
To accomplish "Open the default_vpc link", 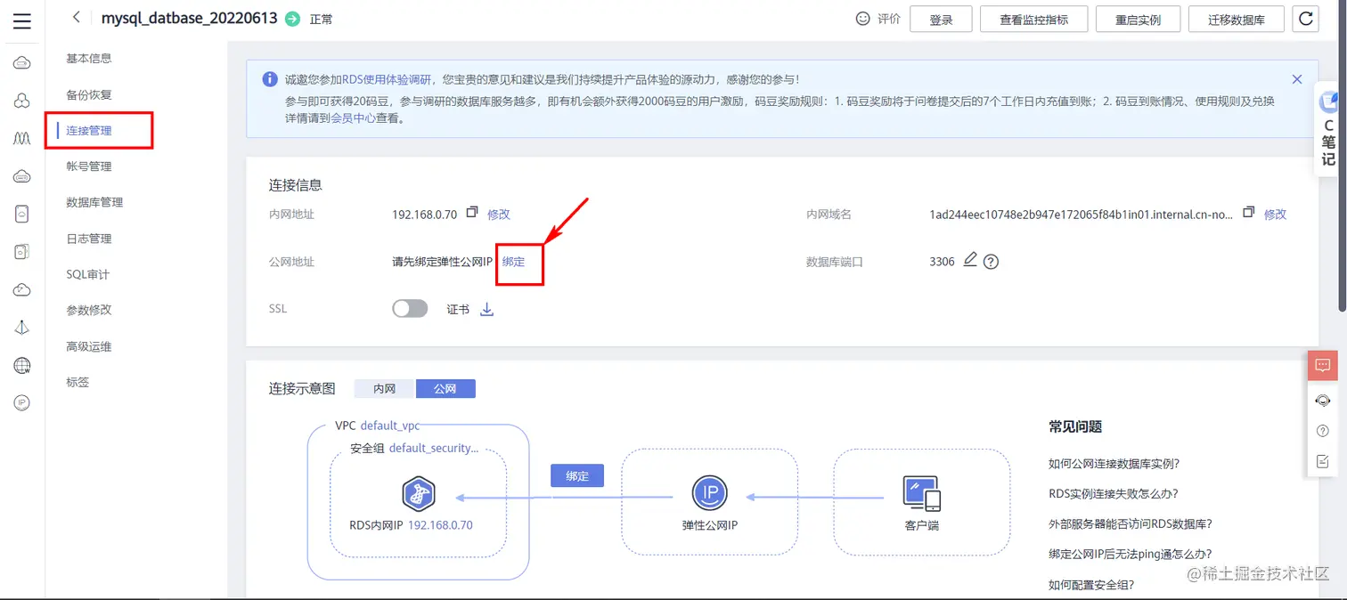I will [390, 426].
